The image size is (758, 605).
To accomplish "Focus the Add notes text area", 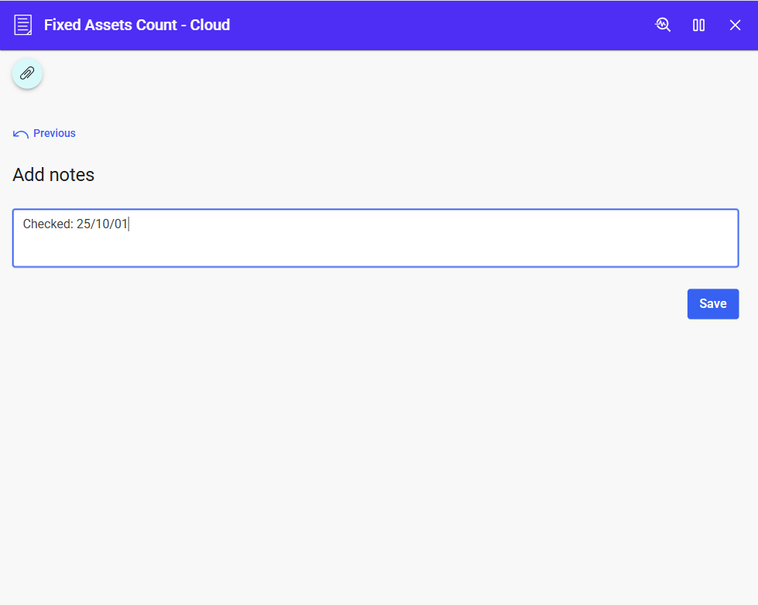I will click(x=376, y=238).
